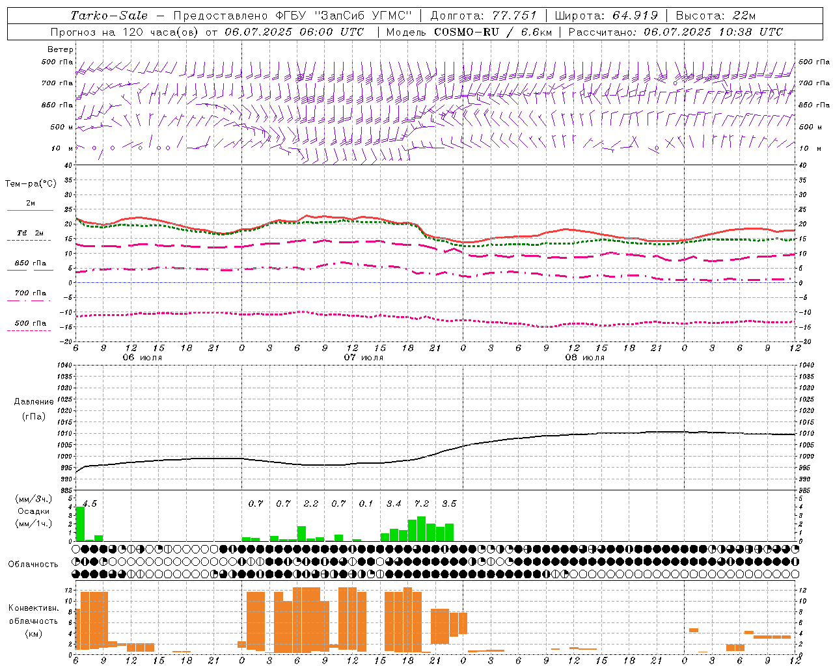Click the 7.2 precipitation total value
This screenshot has width=833, height=666.
tap(422, 503)
